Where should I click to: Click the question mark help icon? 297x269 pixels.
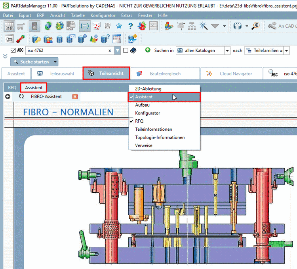point(130,26)
